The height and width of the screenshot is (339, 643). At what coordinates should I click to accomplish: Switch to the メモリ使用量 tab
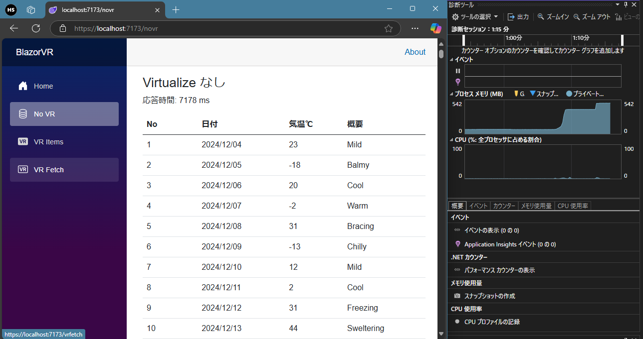536,206
